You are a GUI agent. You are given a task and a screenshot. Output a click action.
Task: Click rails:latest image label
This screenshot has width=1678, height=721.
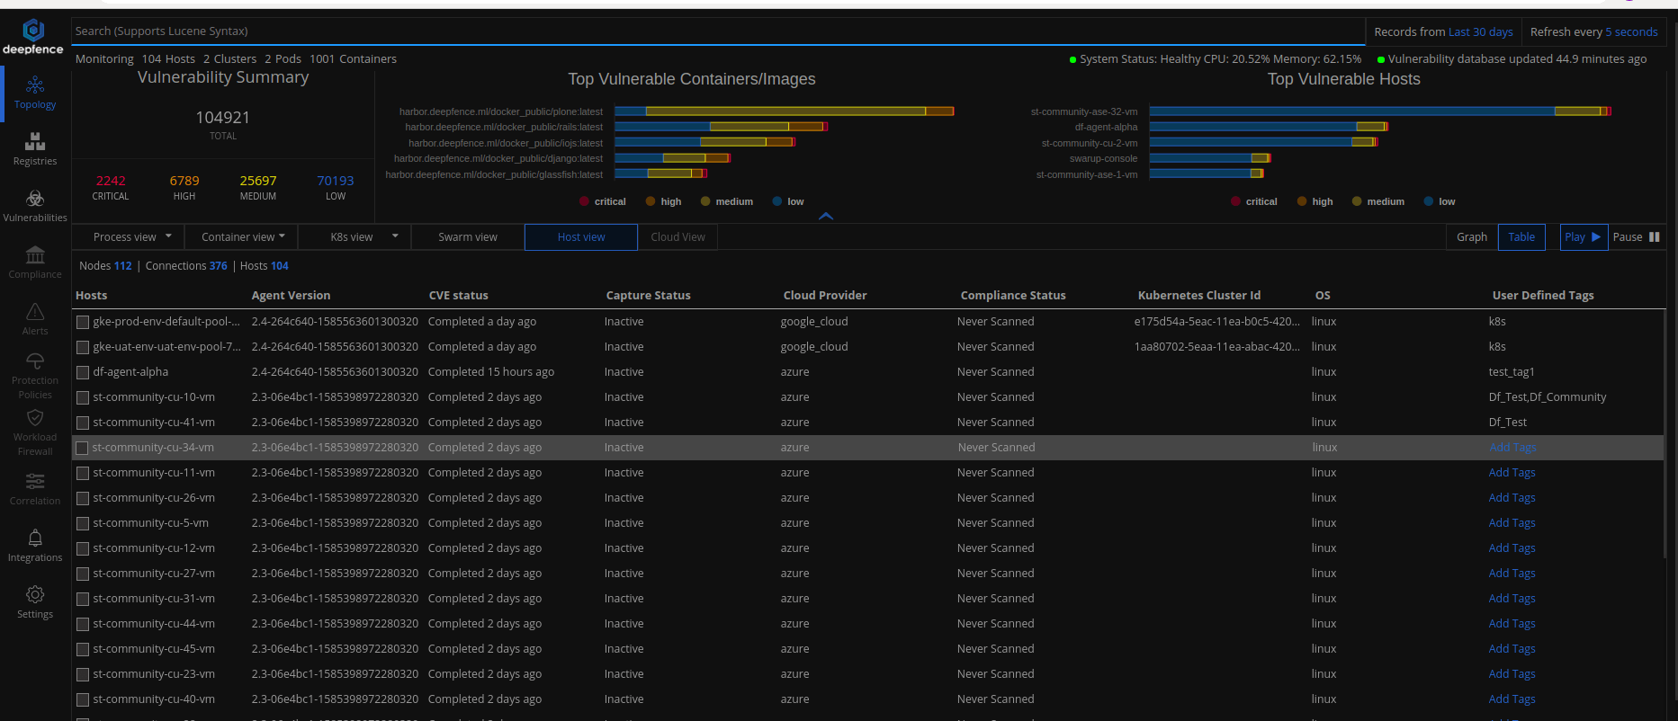(504, 127)
